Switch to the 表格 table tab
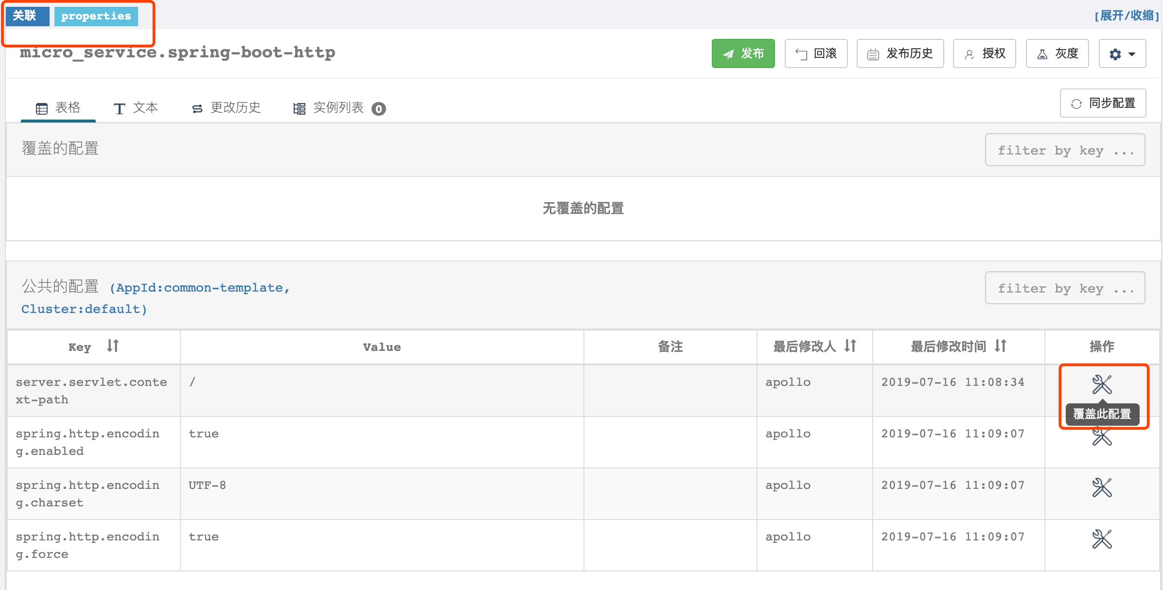This screenshot has height=590, width=1163. (x=58, y=107)
